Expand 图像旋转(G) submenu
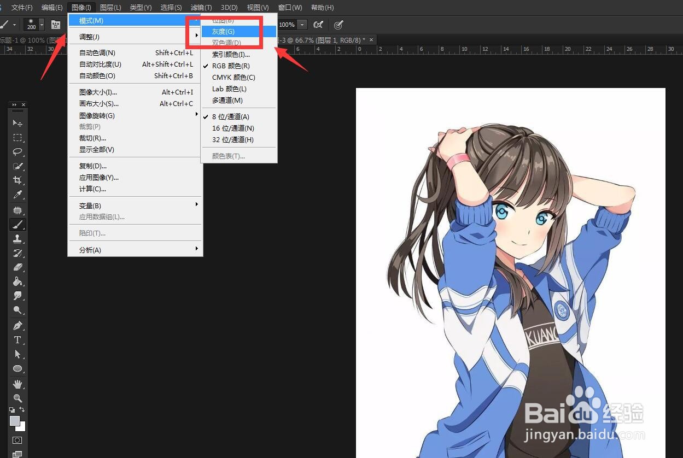Image resolution: width=683 pixels, height=458 pixels. pos(135,116)
